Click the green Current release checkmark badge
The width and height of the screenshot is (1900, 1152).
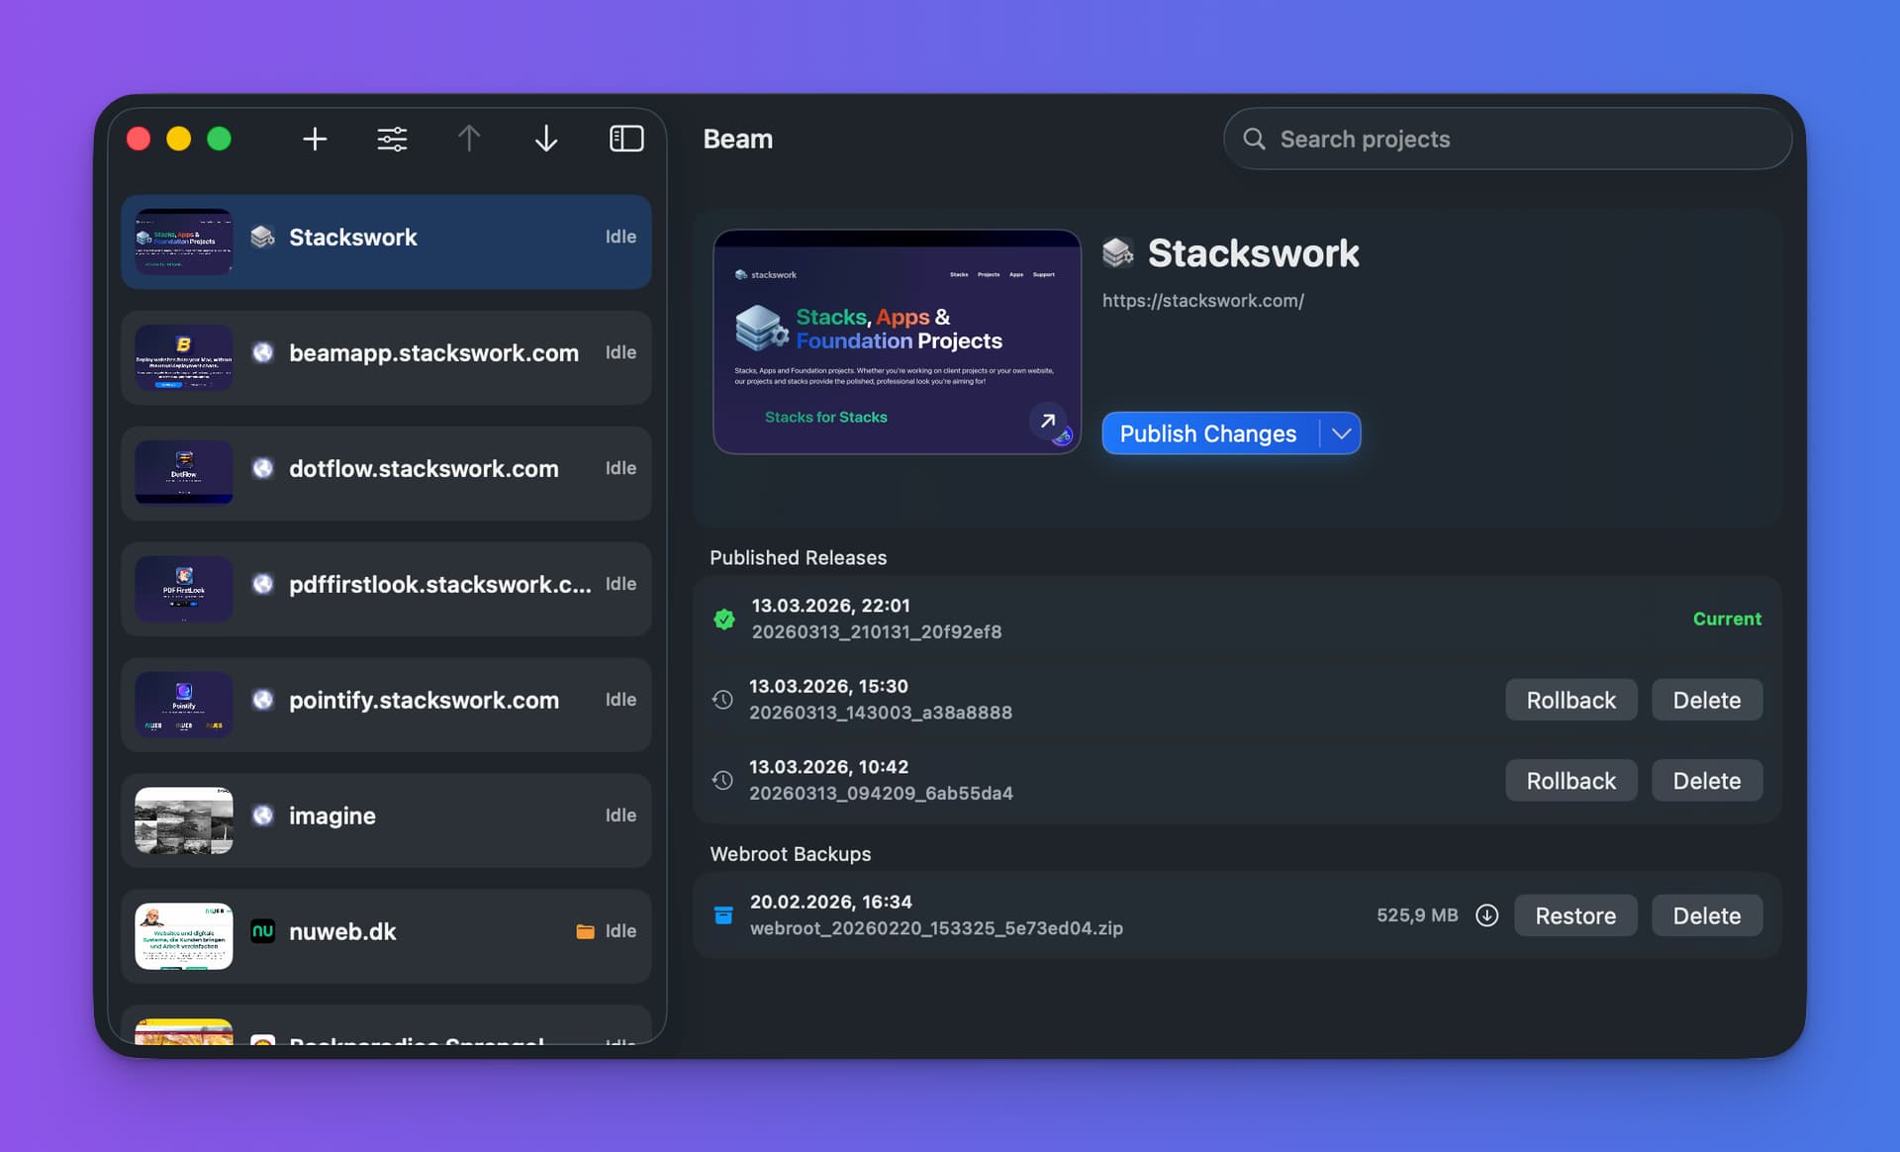pos(724,619)
